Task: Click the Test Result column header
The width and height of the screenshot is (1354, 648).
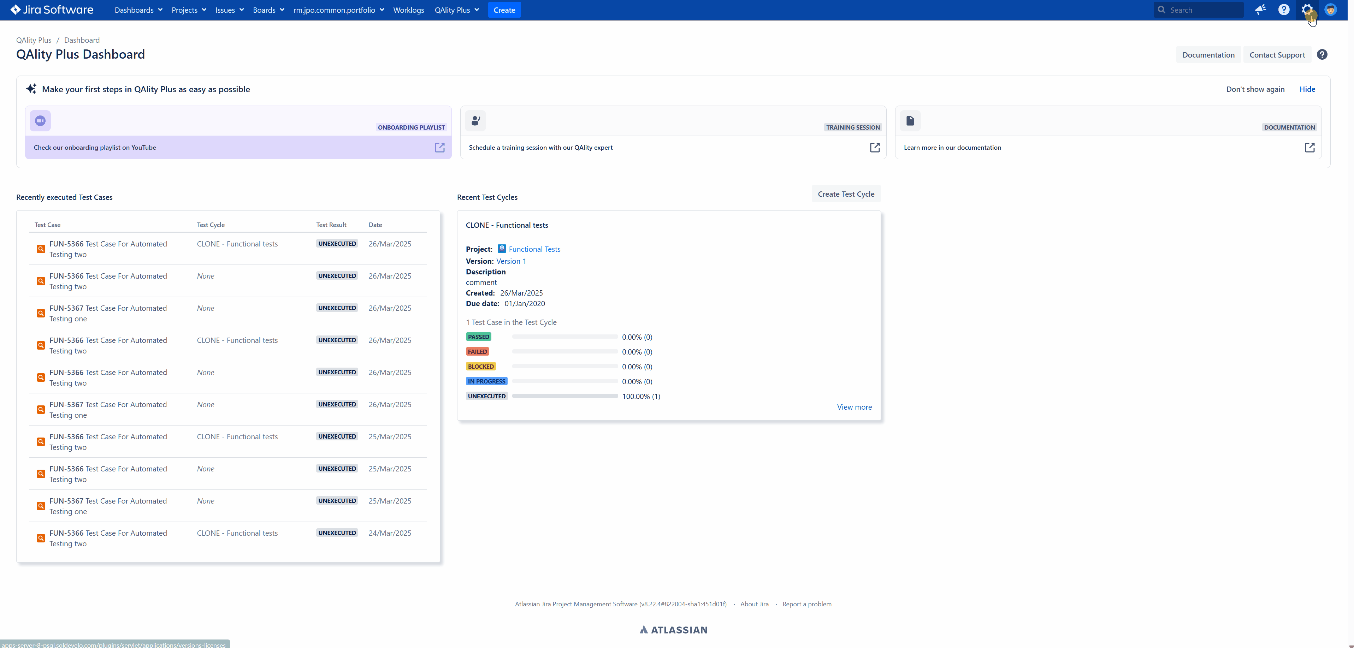Action: (331, 225)
